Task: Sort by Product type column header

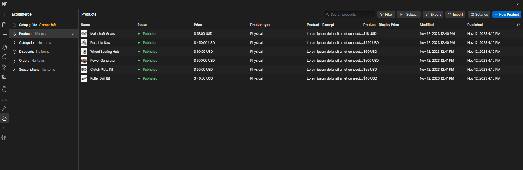Action: pyautogui.click(x=260, y=25)
